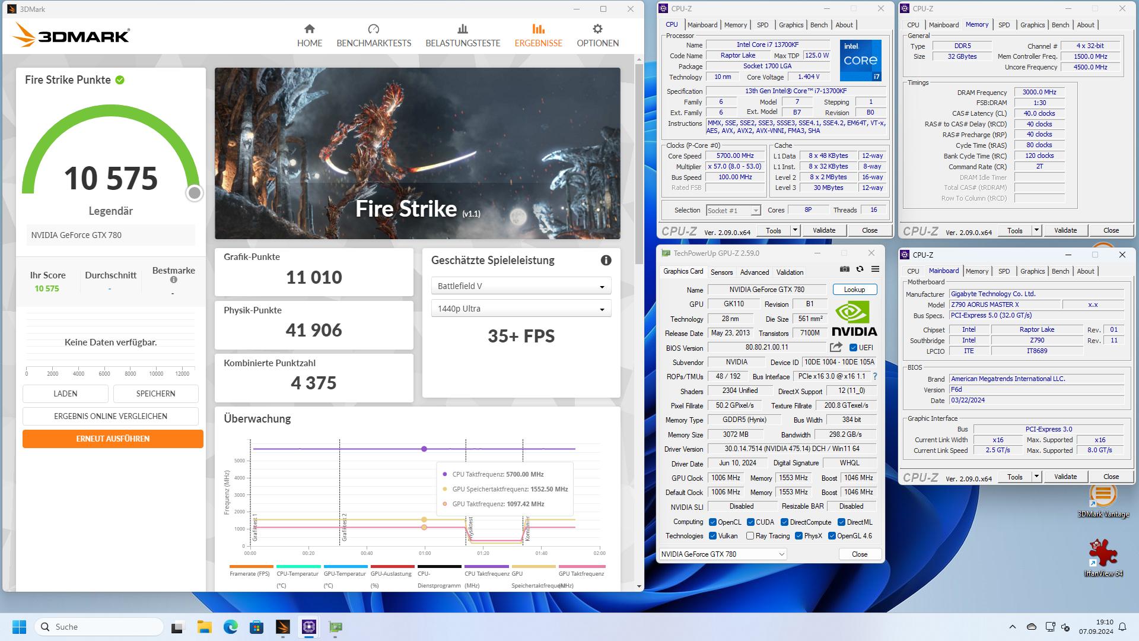Toggle the PhysX checkbox
The image size is (1139, 641).
(x=798, y=536)
